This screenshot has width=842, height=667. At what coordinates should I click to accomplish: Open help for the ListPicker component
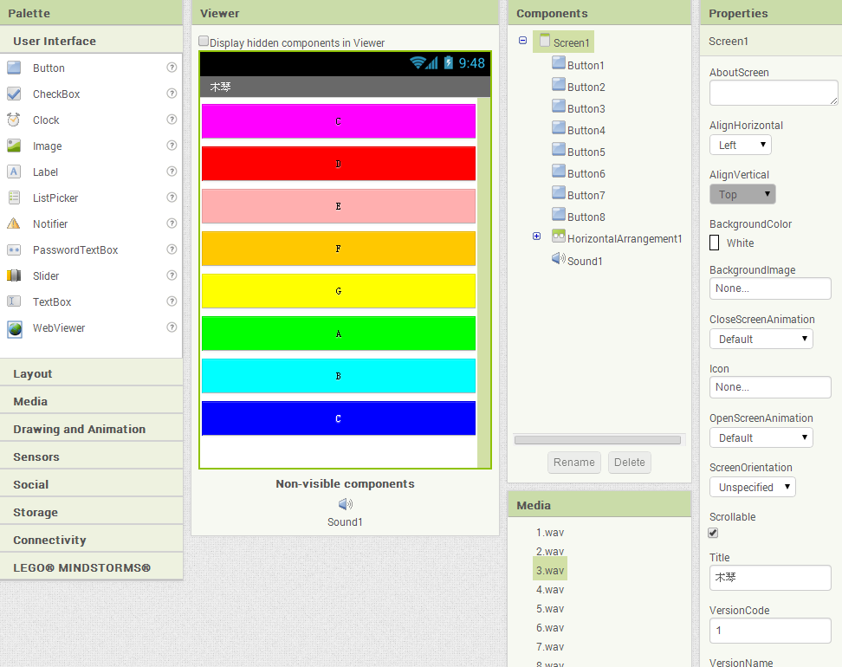(x=172, y=198)
